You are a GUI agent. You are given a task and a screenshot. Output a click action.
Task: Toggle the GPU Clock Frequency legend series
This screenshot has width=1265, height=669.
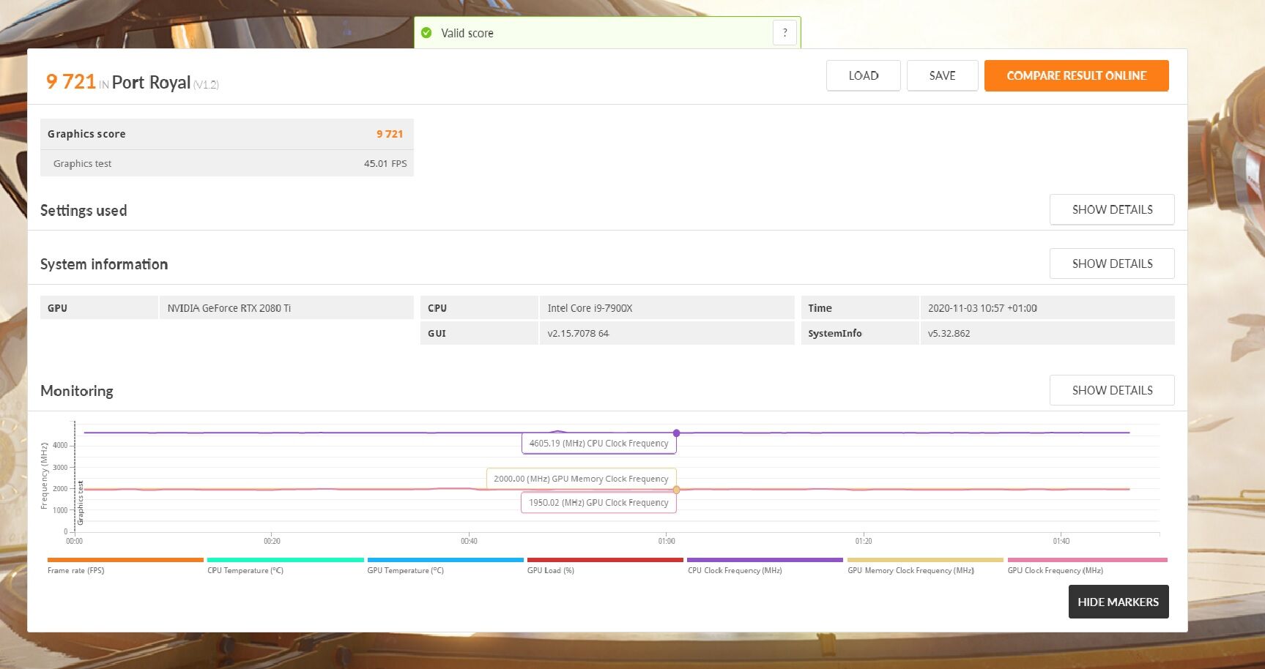pos(1087,566)
